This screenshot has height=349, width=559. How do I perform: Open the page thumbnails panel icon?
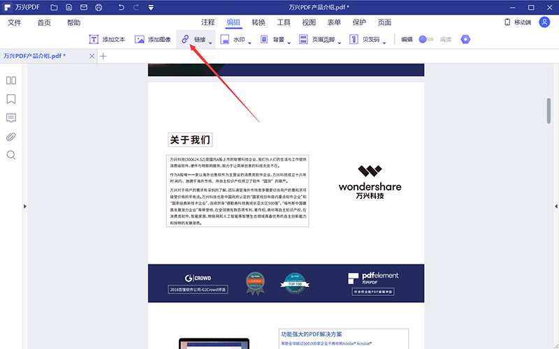point(11,80)
